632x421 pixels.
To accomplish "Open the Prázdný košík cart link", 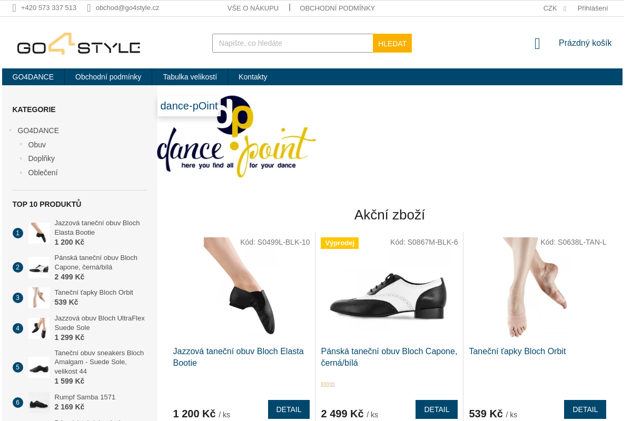I will [x=585, y=43].
